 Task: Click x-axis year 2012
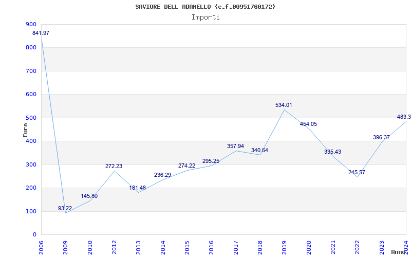tap(114, 248)
